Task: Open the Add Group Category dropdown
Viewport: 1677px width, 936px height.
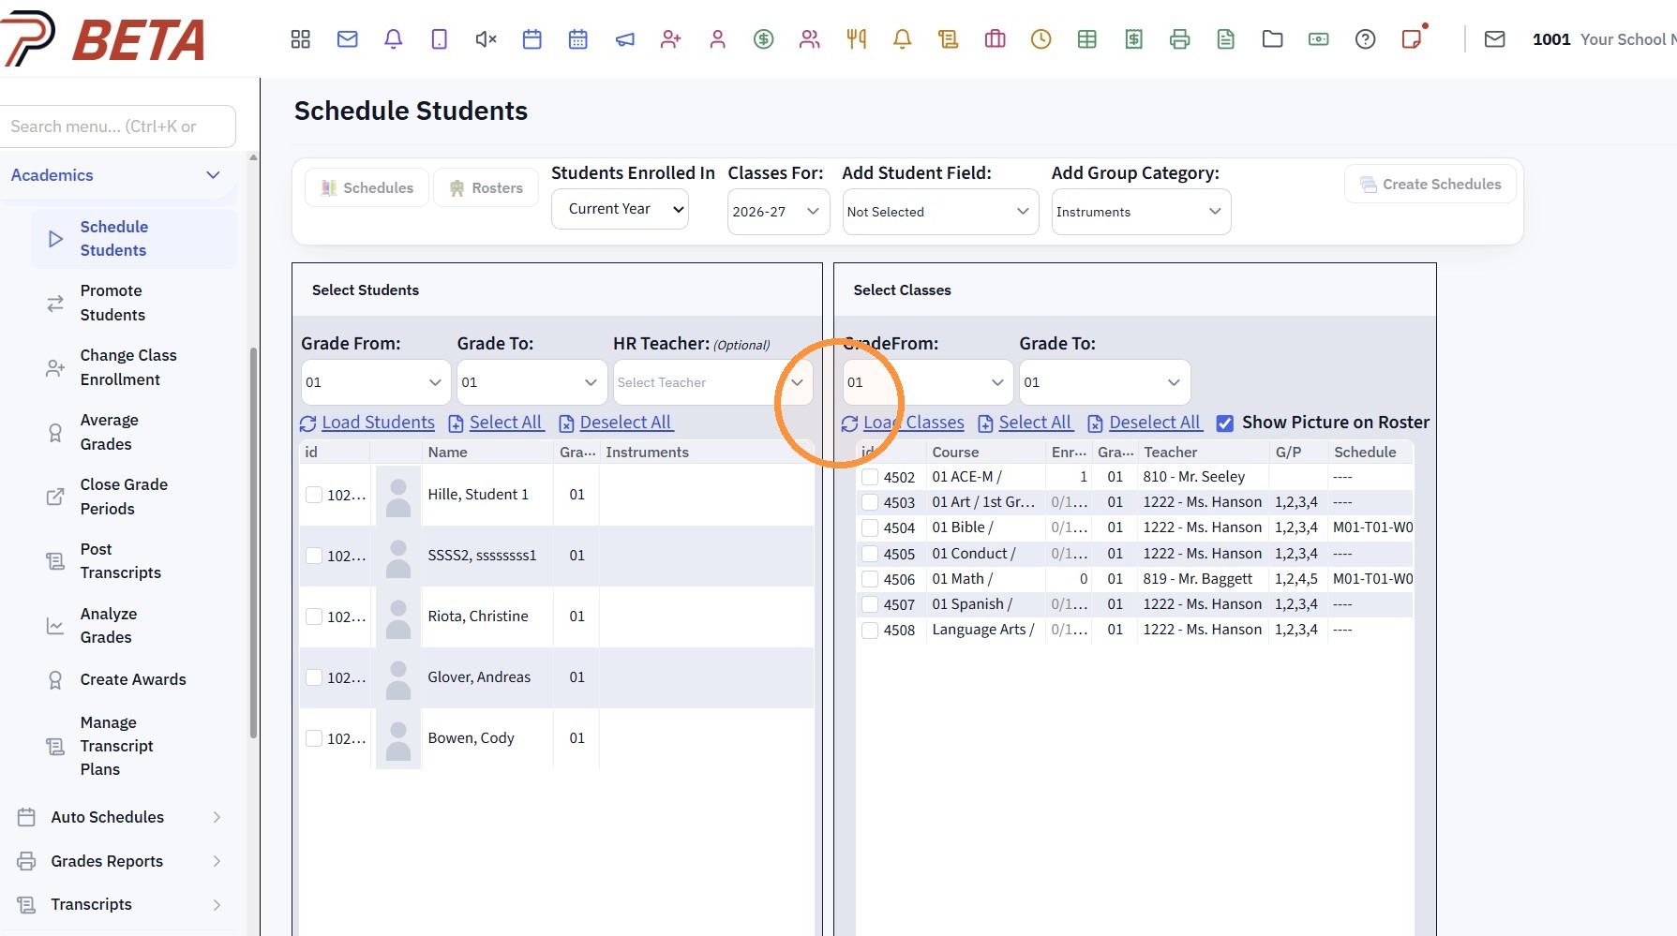Action: coord(1141,212)
